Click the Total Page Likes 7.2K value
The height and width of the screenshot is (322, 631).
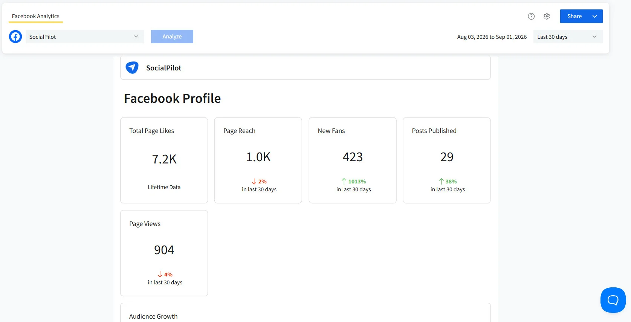click(164, 159)
